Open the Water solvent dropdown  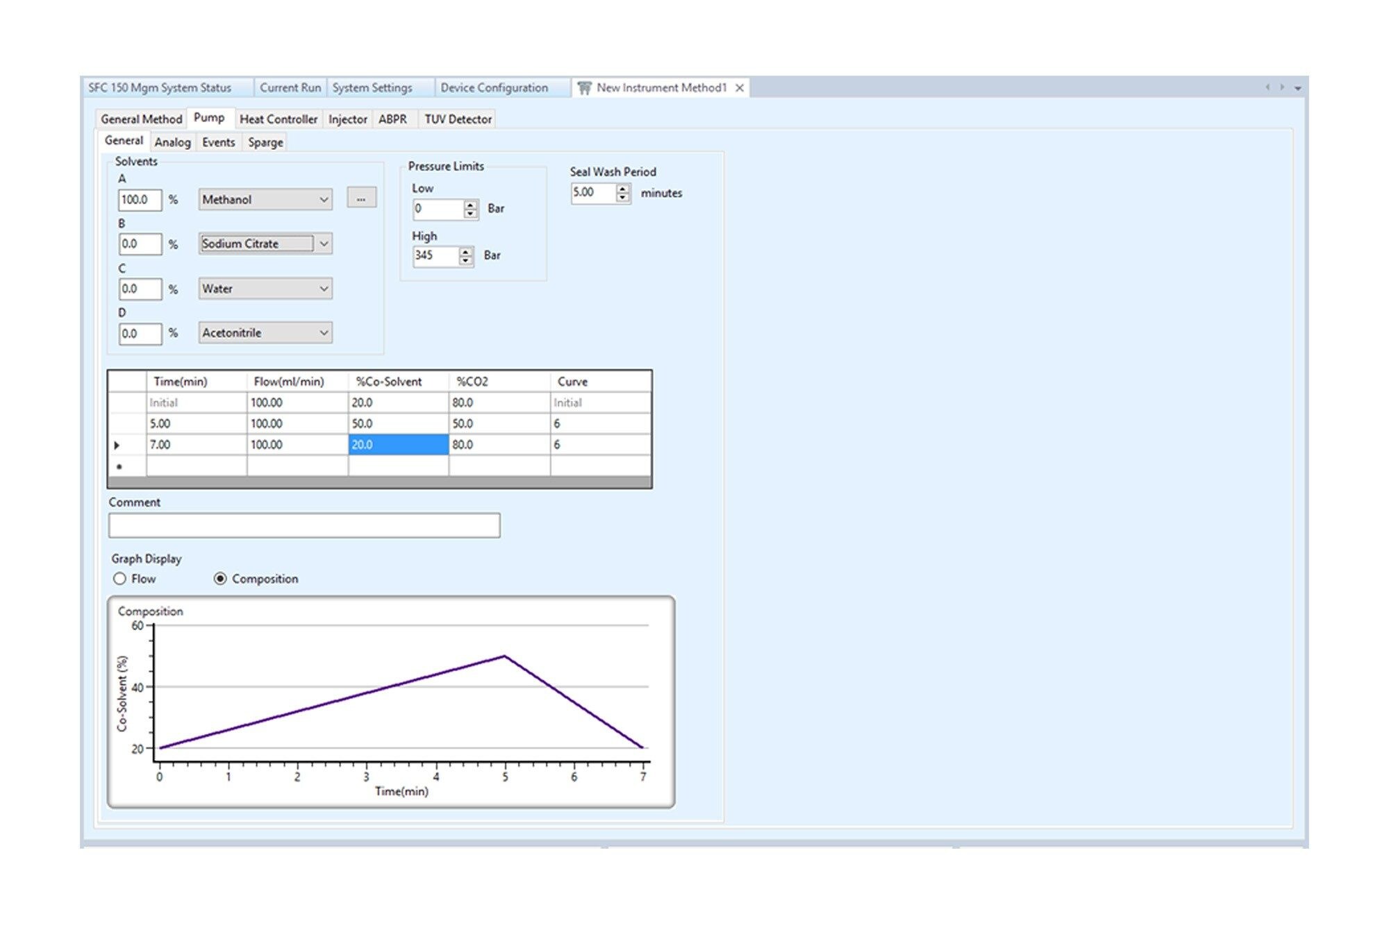[265, 289]
